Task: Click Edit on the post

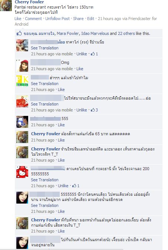Action: tap(90, 19)
